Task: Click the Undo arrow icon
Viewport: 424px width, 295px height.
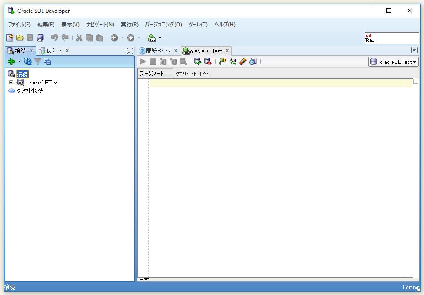Action: click(54, 38)
